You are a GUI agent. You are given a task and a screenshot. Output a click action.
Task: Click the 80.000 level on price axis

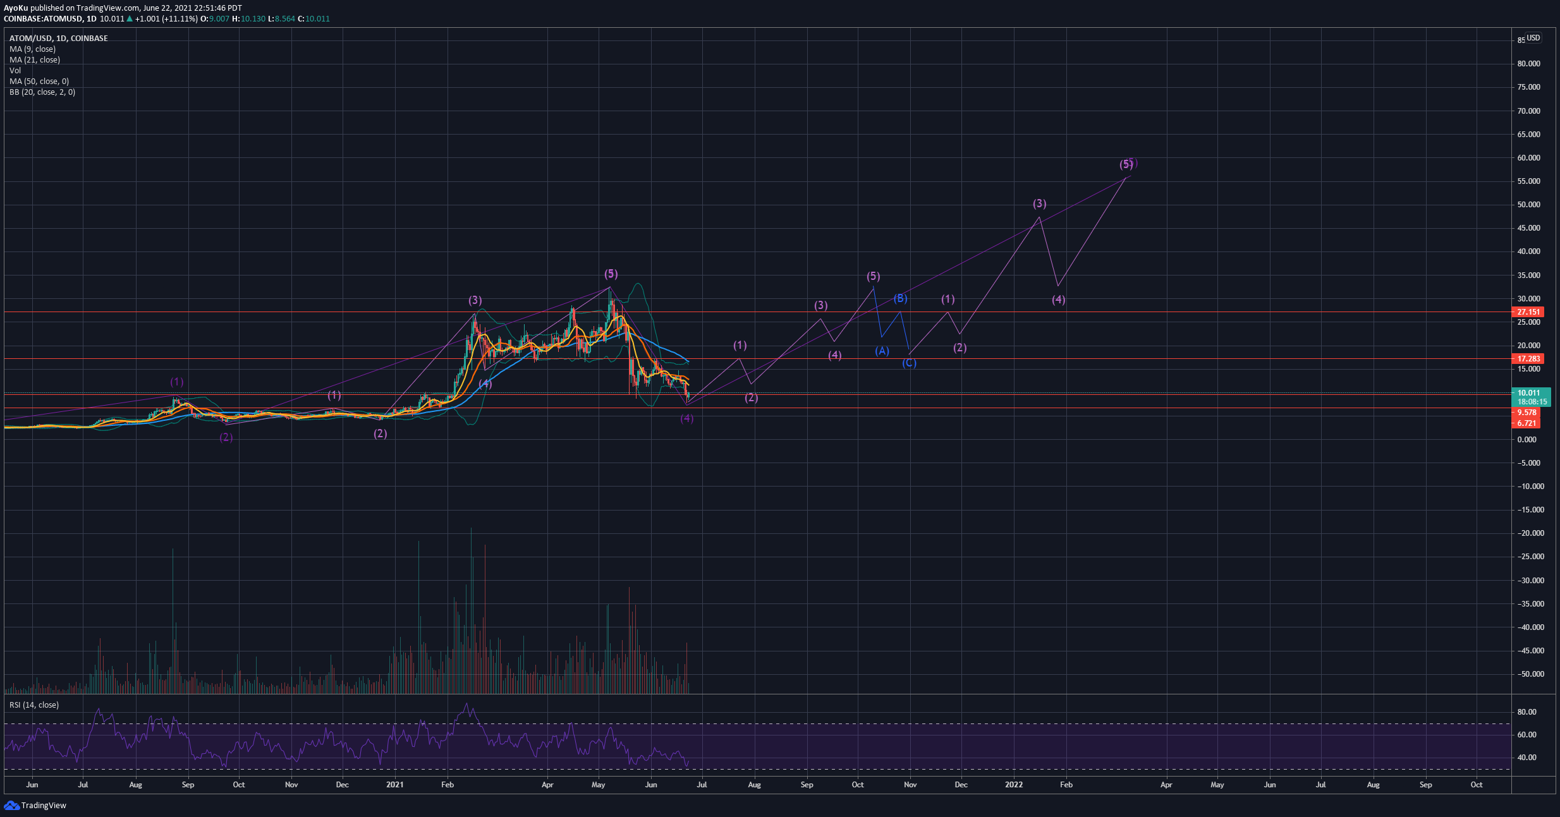1529,64
